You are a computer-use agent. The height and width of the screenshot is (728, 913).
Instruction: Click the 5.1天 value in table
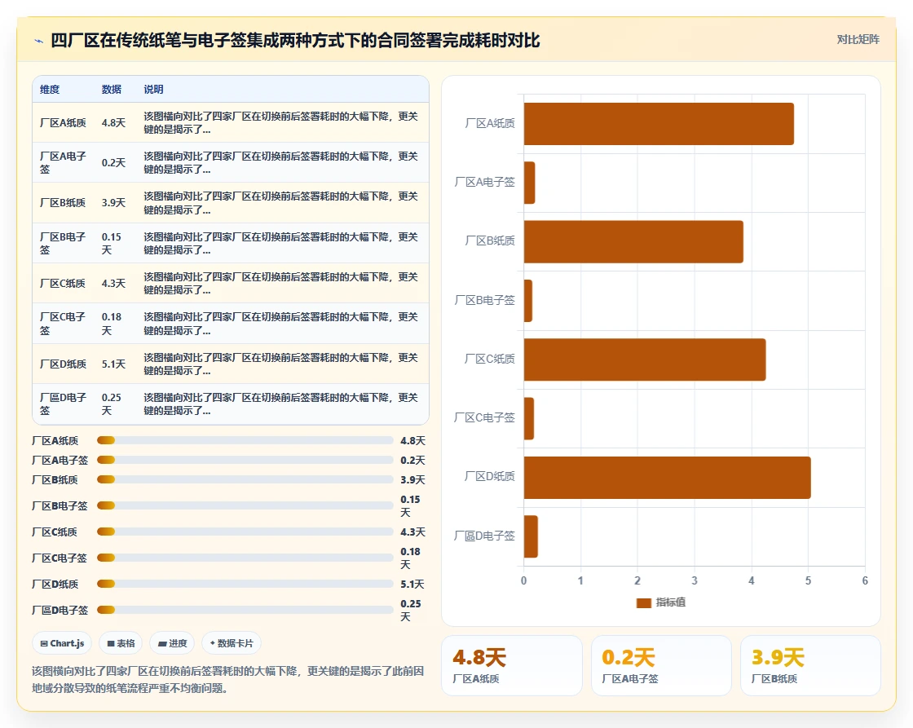(113, 364)
